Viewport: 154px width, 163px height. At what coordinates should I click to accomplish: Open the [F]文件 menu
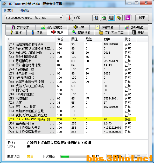click(x=9, y=10)
